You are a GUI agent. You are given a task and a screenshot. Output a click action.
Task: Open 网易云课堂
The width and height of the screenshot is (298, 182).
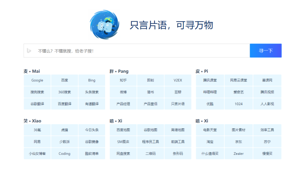pos(239,80)
